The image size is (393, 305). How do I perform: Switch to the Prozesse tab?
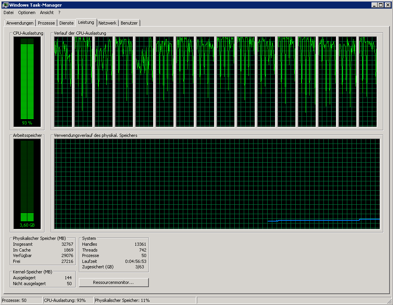[46, 23]
